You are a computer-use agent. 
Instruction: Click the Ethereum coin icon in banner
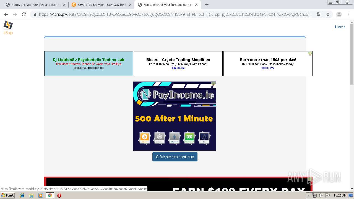point(174,137)
